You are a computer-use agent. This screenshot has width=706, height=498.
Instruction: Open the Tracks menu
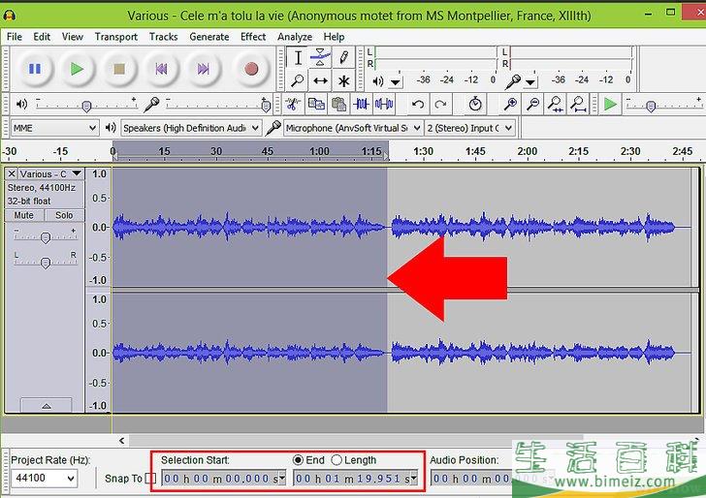(x=164, y=37)
